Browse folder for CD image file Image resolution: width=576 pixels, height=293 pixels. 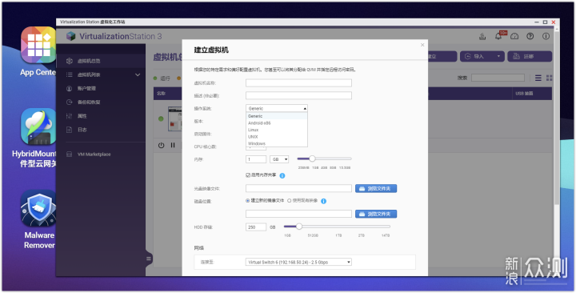point(376,189)
